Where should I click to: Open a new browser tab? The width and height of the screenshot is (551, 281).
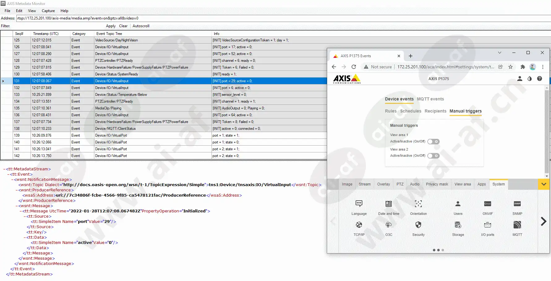point(411,56)
